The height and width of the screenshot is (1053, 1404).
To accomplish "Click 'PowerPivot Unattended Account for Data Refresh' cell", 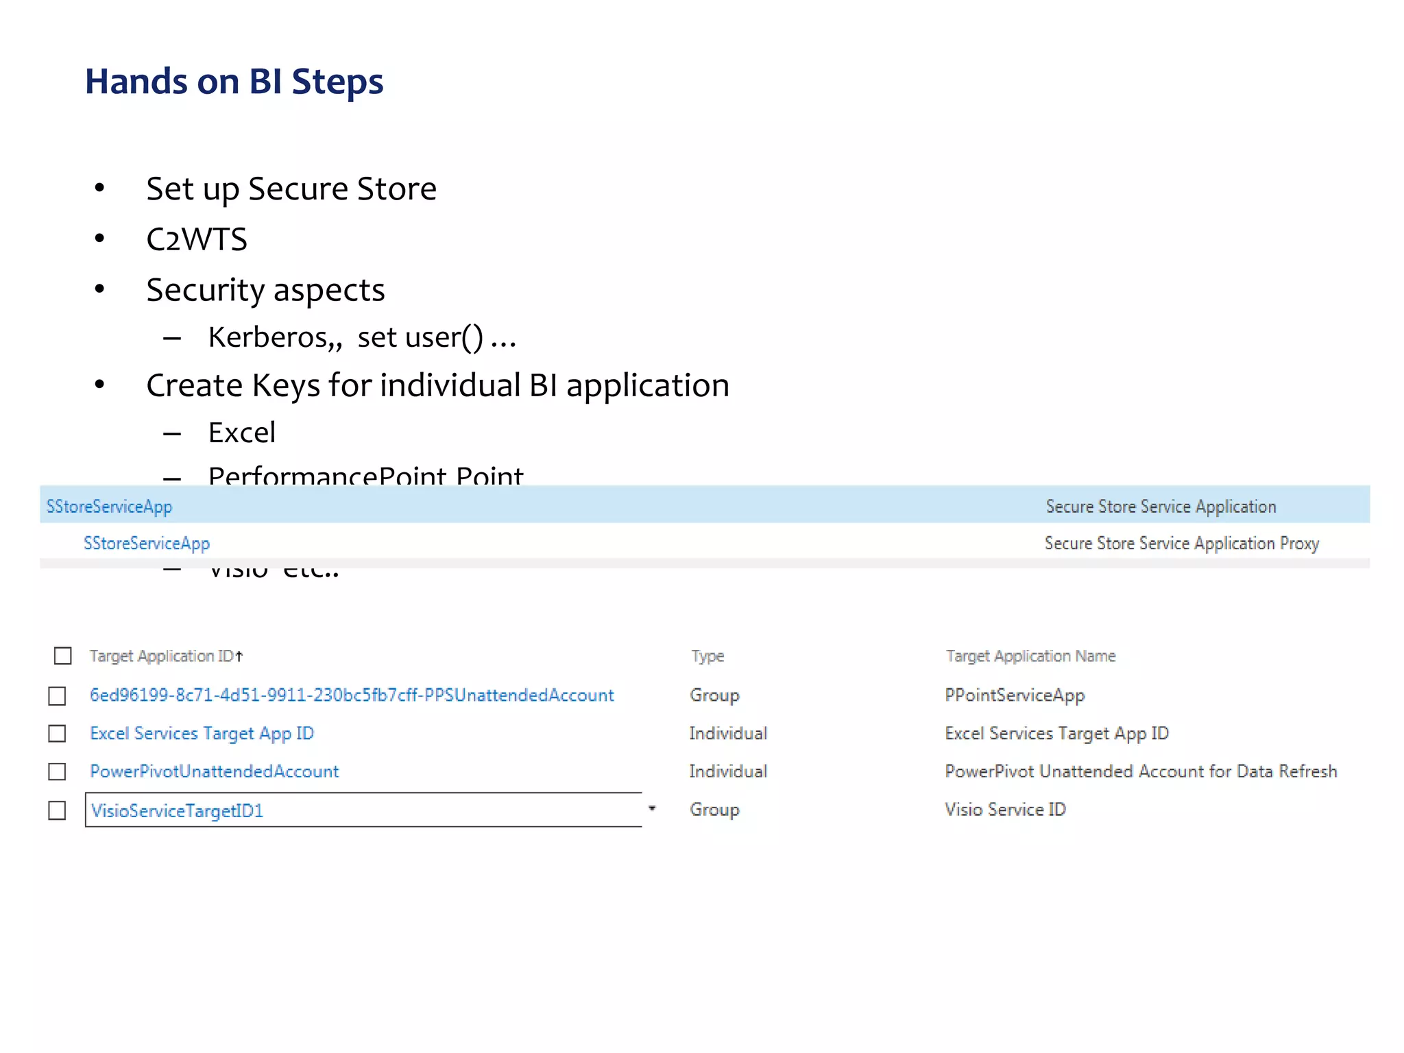I will click(1141, 771).
